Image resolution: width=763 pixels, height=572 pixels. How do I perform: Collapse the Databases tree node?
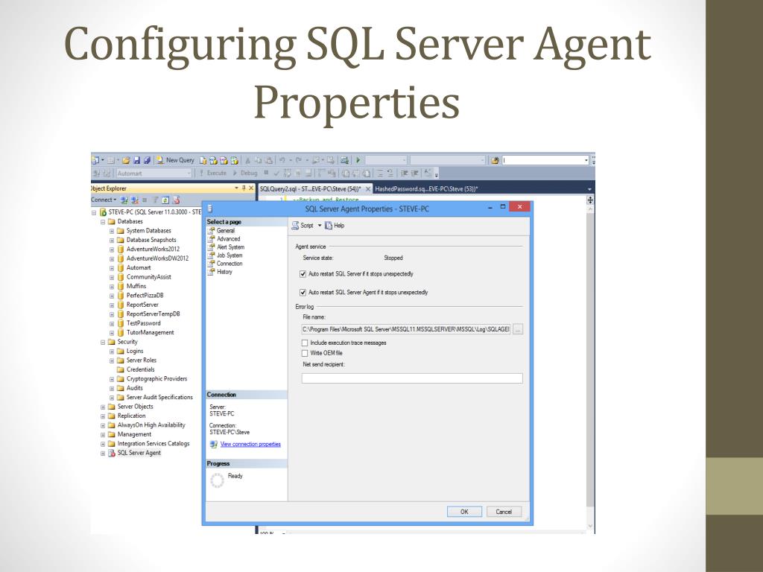(103, 222)
